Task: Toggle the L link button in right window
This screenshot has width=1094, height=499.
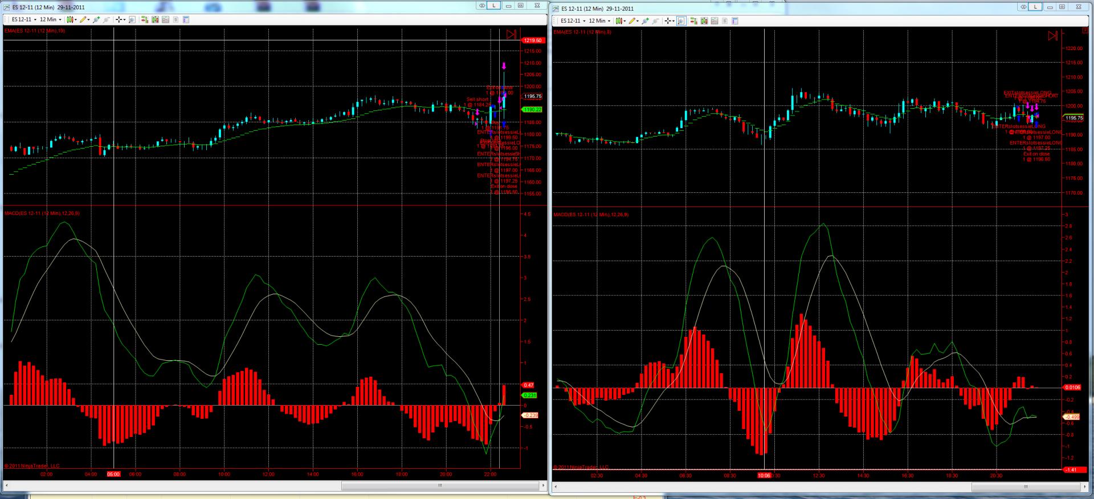Action: [x=1035, y=7]
